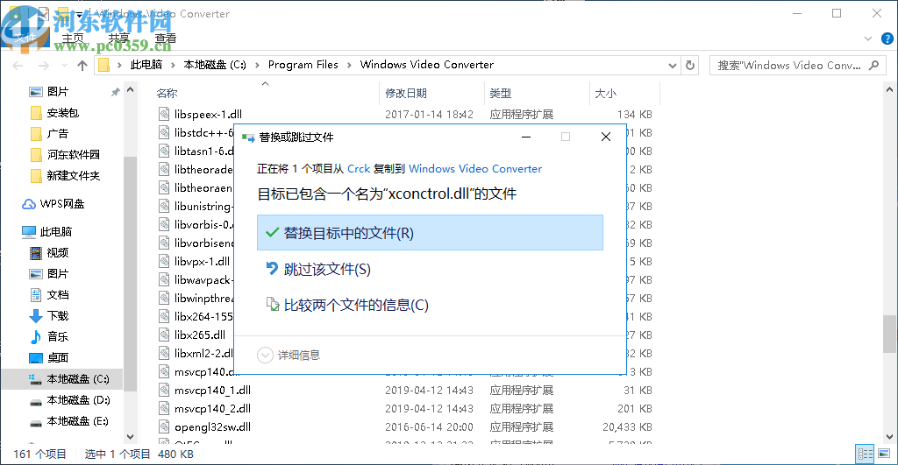Sort by 名称 column header
898x465 pixels.
point(167,93)
